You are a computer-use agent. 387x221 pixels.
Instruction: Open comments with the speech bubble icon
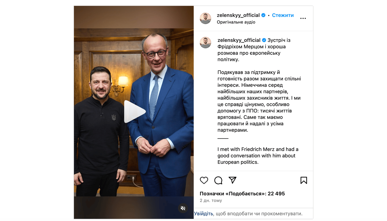coord(218,180)
